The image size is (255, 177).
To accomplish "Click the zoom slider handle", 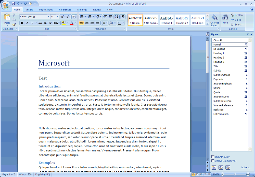I will point(235,174).
